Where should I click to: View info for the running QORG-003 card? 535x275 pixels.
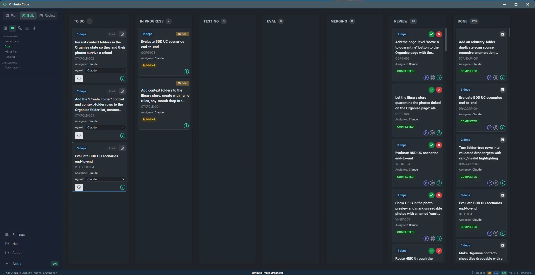(x=186, y=72)
